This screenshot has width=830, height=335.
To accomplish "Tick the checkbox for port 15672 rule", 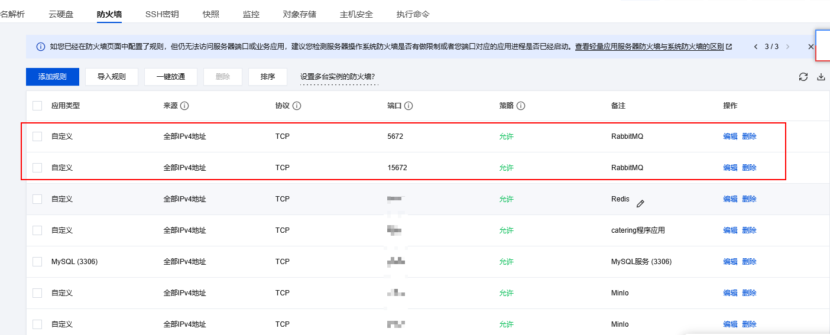I will pyautogui.click(x=37, y=168).
